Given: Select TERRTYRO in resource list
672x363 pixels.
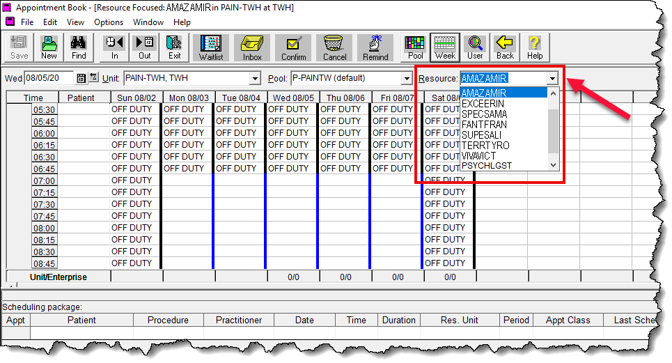Looking at the screenshot, I should 503,146.
